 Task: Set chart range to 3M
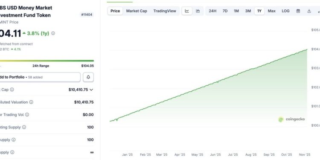pos(248,11)
